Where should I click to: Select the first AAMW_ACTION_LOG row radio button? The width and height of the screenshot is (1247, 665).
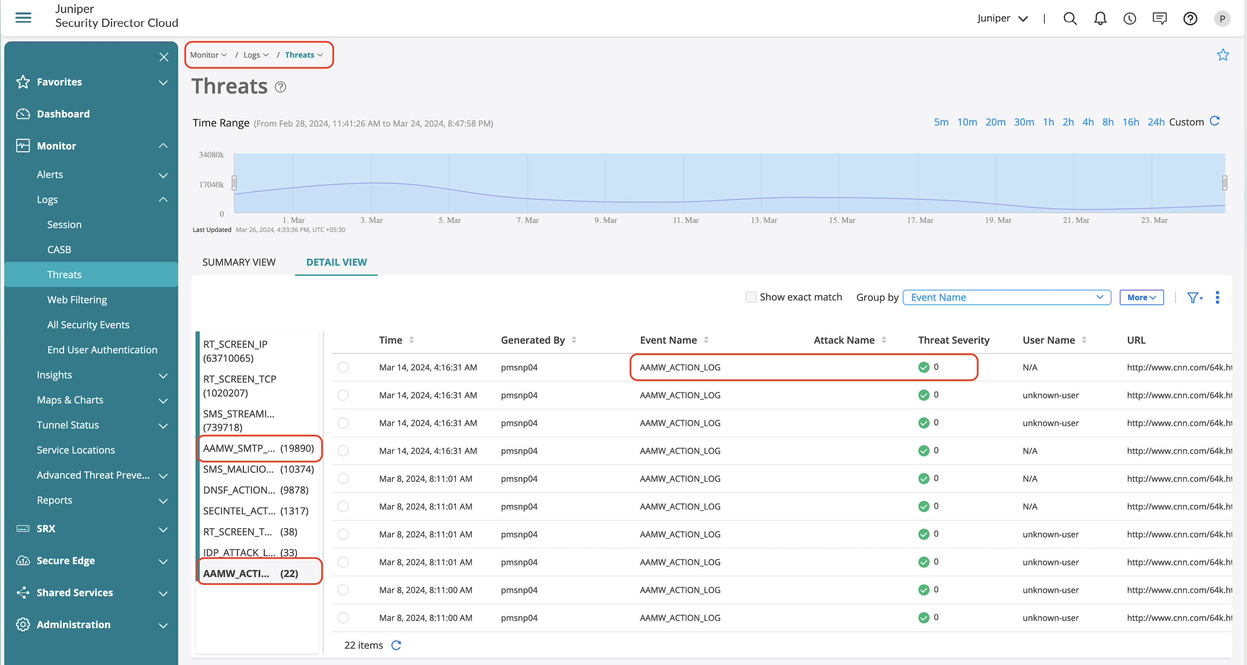343,367
